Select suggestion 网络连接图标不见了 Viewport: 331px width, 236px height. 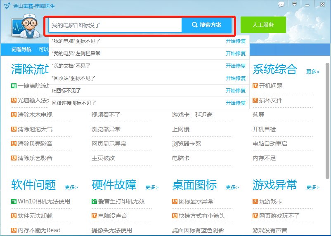149,103
